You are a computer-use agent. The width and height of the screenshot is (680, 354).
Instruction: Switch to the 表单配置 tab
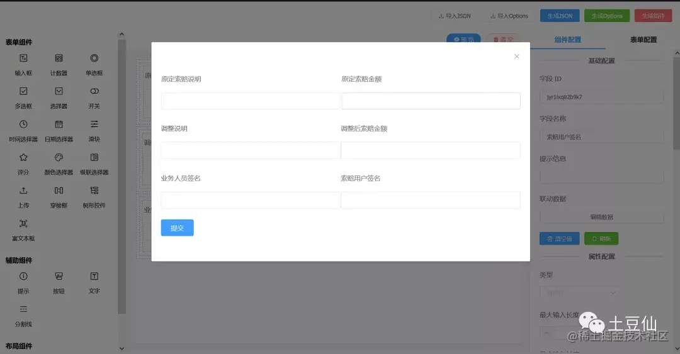click(643, 40)
